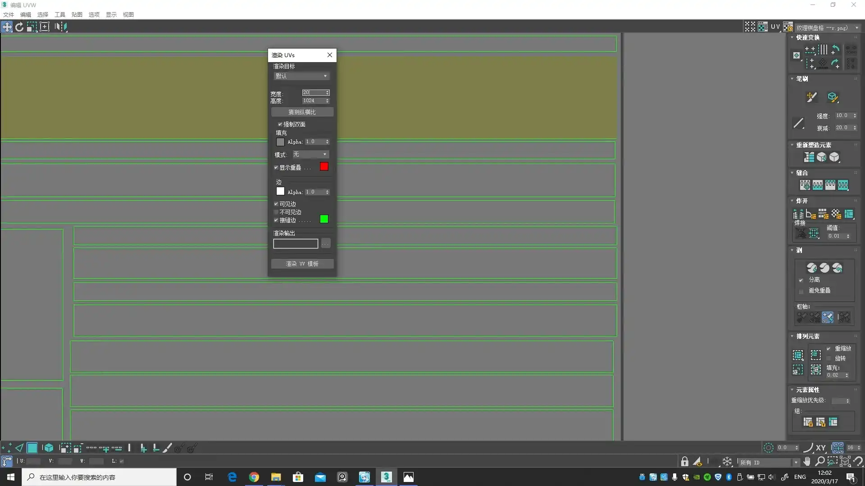Screen dimensions: 865x486
Task: Click the 猜测纵横比 button
Action: (x=302, y=112)
